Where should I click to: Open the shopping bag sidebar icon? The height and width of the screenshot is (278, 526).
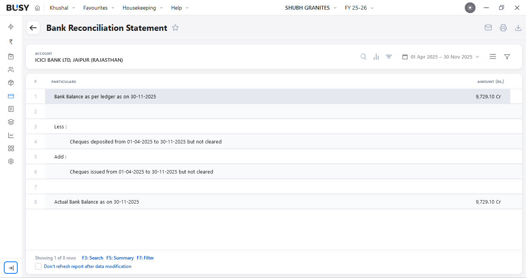point(11,56)
